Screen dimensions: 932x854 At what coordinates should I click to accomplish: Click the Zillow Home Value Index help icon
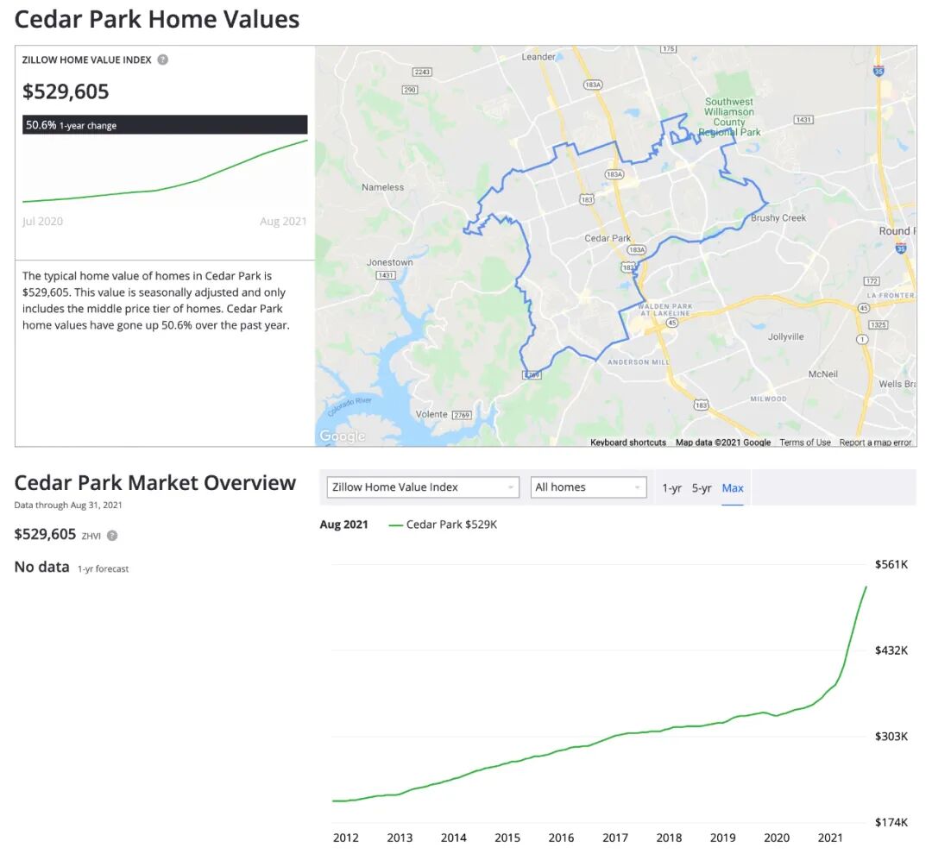pyautogui.click(x=162, y=60)
